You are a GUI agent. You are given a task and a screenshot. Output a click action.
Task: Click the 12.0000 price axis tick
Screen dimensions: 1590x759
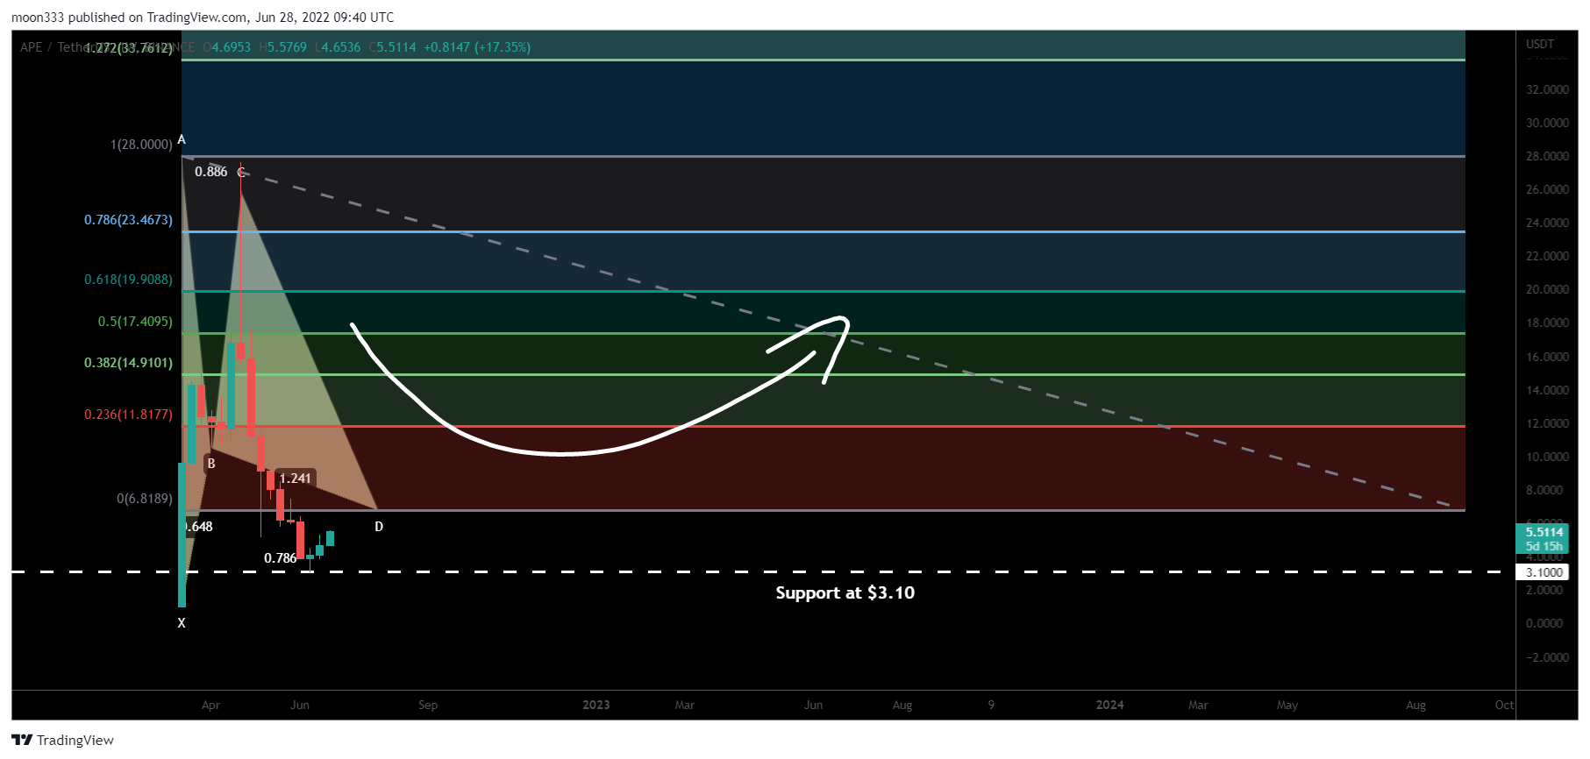(1547, 423)
